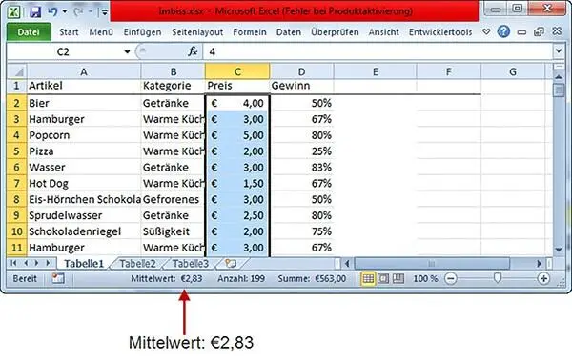Switch to the Tabelle3 sheet tab
572x362 pixels.
(x=190, y=263)
